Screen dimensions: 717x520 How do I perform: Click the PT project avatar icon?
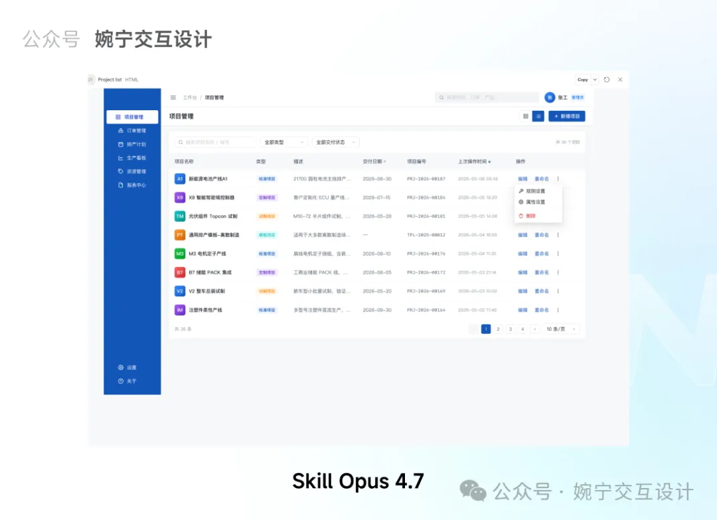[x=180, y=235]
